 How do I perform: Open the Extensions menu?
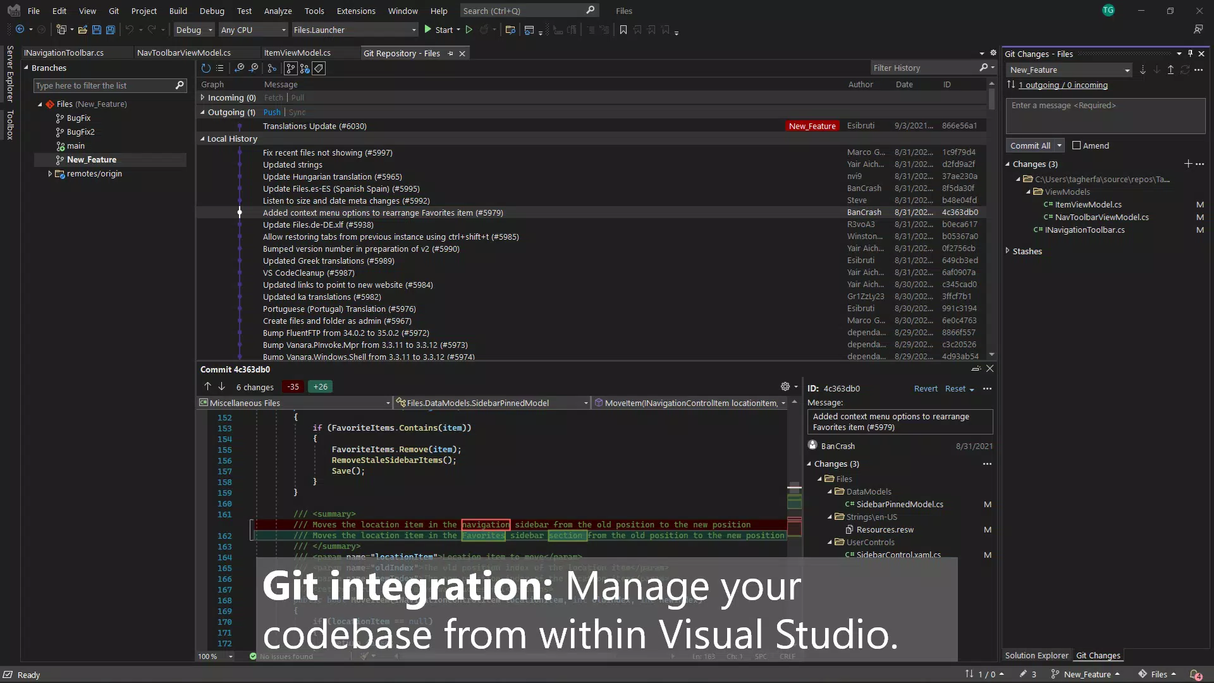pyautogui.click(x=356, y=11)
